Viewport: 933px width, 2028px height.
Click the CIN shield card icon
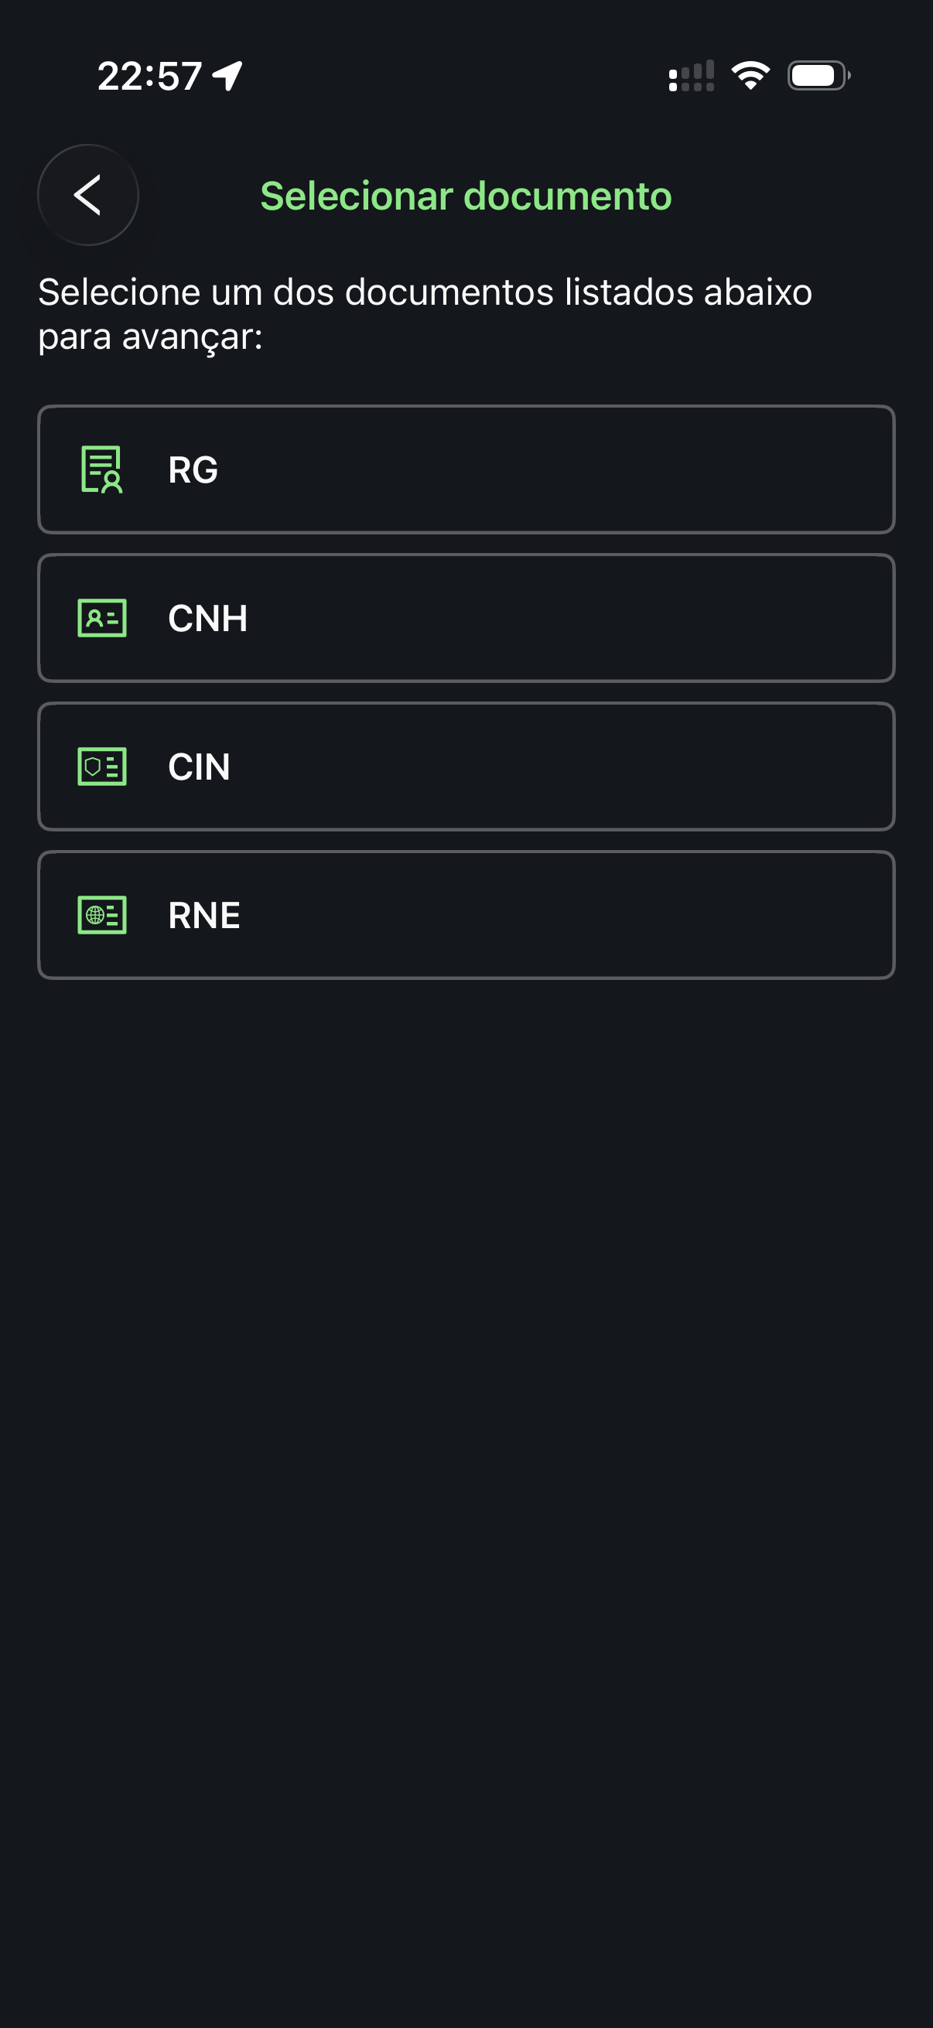tap(102, 766)
